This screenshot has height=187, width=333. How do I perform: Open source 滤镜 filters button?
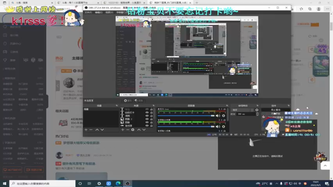(x=139, y=101)
